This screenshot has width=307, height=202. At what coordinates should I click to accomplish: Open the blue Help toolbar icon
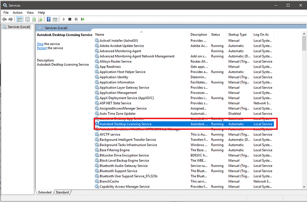(49, 19)
